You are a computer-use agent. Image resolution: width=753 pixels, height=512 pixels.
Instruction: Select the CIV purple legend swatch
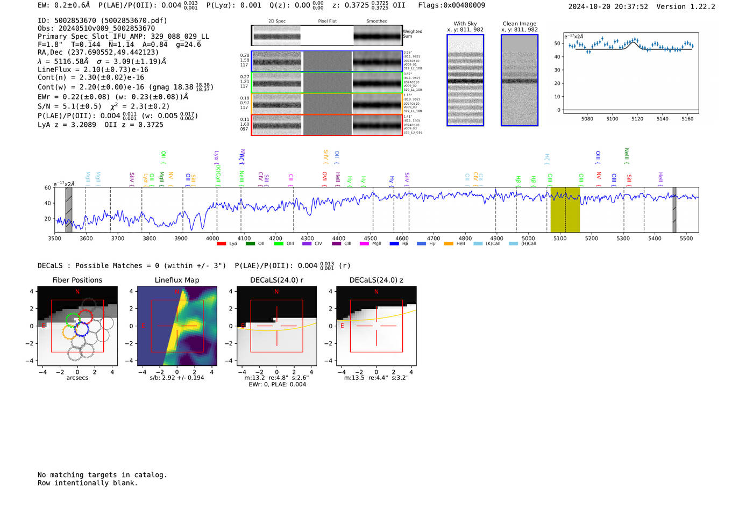pyautogui.click(x=307, y=244)
